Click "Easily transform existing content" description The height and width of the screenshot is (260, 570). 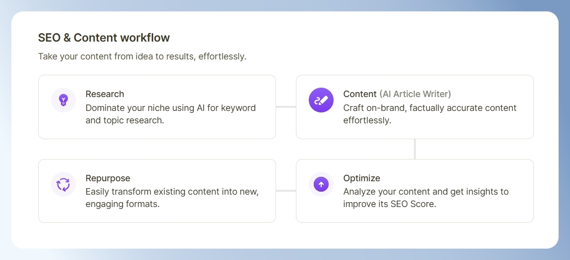(172, 198)
